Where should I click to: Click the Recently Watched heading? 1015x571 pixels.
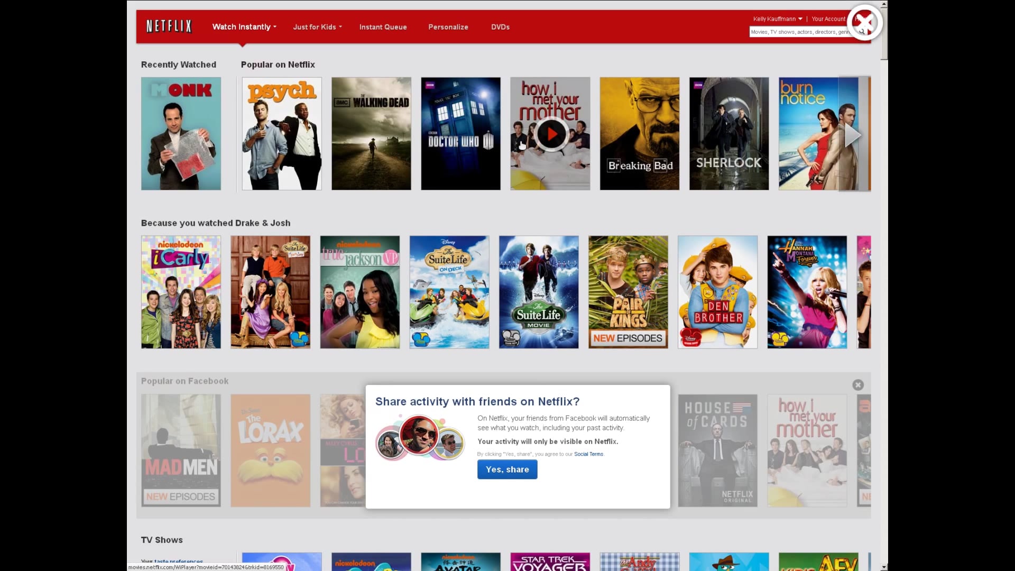[178, 65]
